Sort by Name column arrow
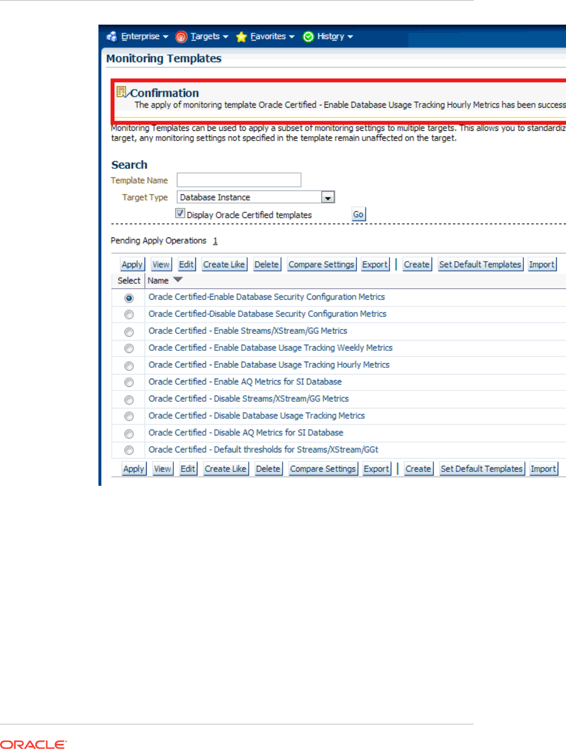 (178, 280)
